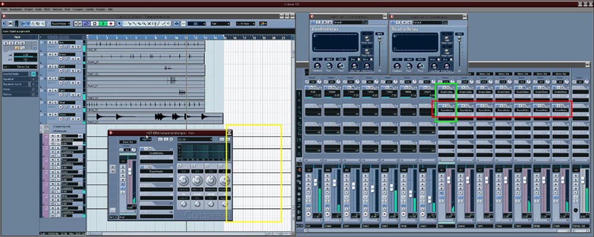Click the pan knob in the VST channel settings window
This screenshot has height=237, width=594.
134,150
